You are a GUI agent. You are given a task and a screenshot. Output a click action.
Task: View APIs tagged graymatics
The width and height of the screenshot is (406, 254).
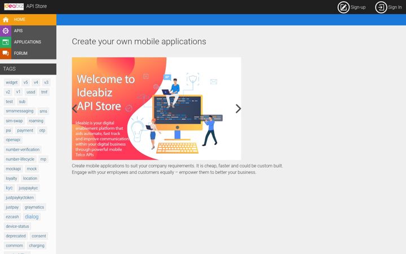point(34,207)
